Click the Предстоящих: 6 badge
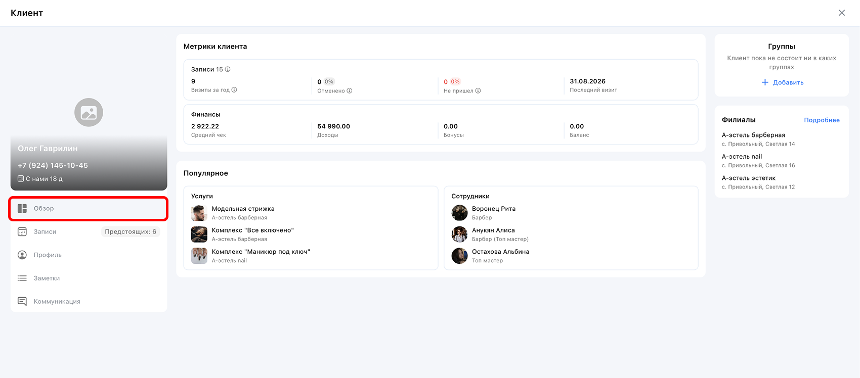This screenshot has height=378, width=860. pyautogui.click(x=131, y=232)
